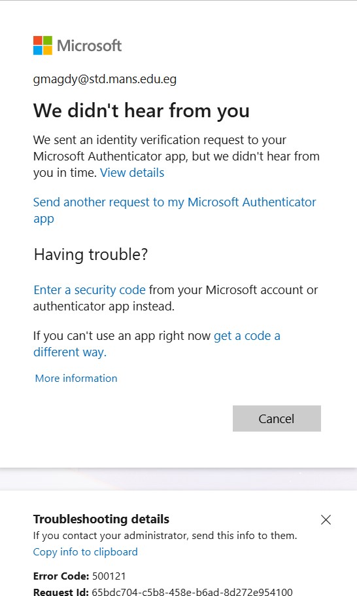Click the bold Request Id label
The height and width of the screenshot is (596, 357).
click(61, 592)
